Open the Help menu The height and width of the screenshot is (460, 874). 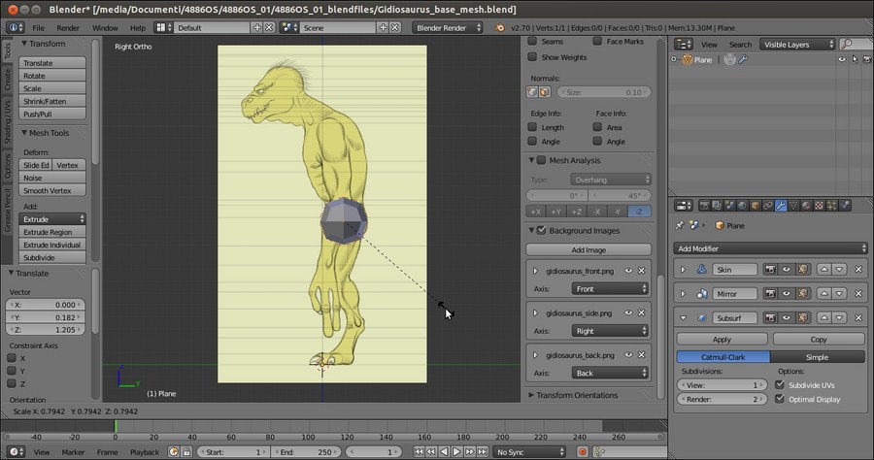(x=138, y=27)
